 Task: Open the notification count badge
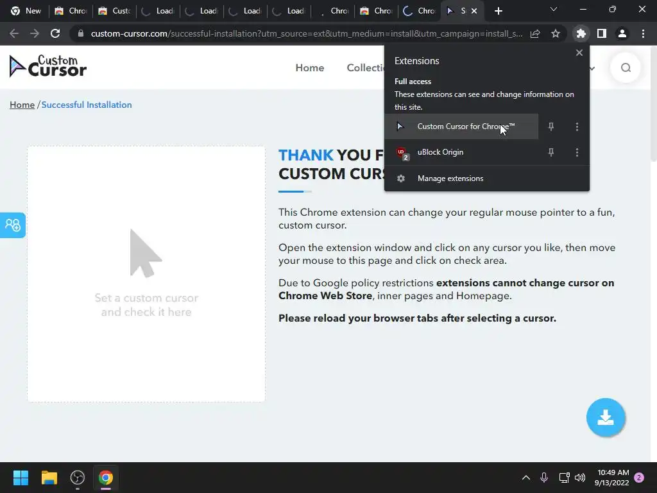(639, 478)
